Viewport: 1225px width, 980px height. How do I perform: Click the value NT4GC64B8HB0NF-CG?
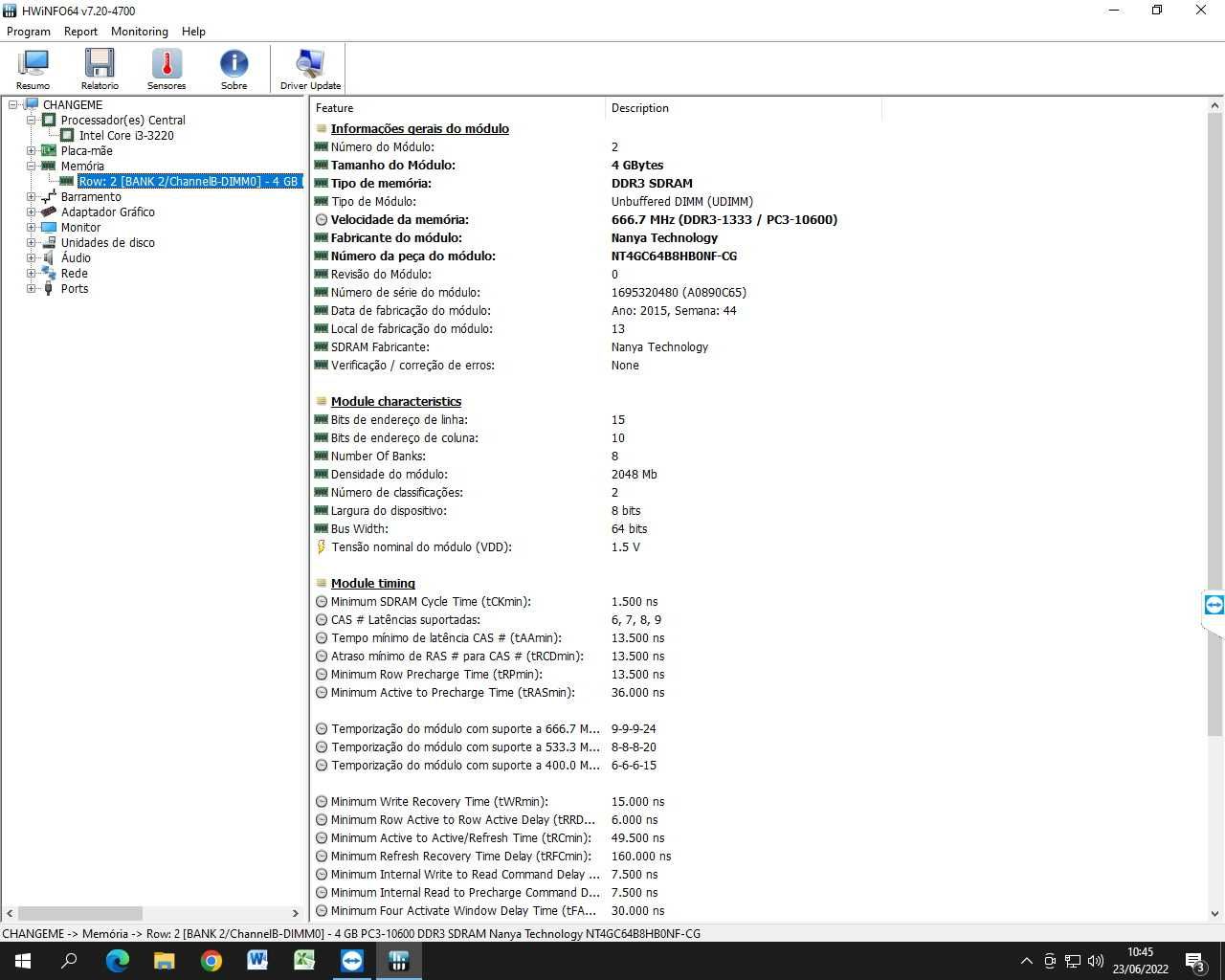pos(674,256)
